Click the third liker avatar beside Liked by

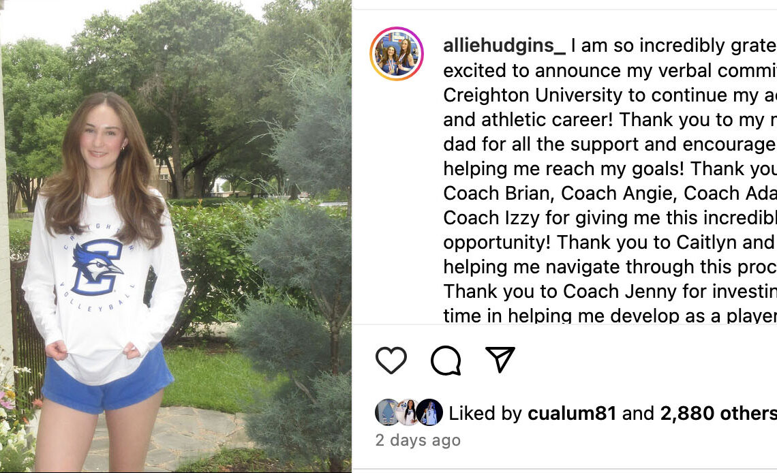(429, 412)
